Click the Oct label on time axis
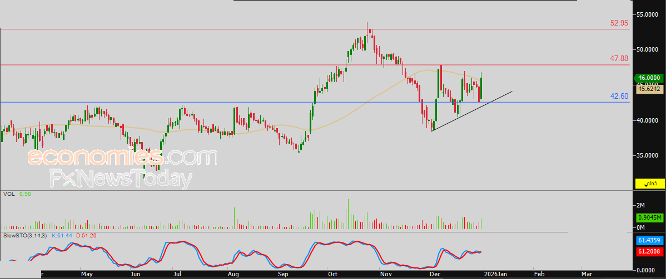This screenshot has width=666, height=279. coord(333,274)
